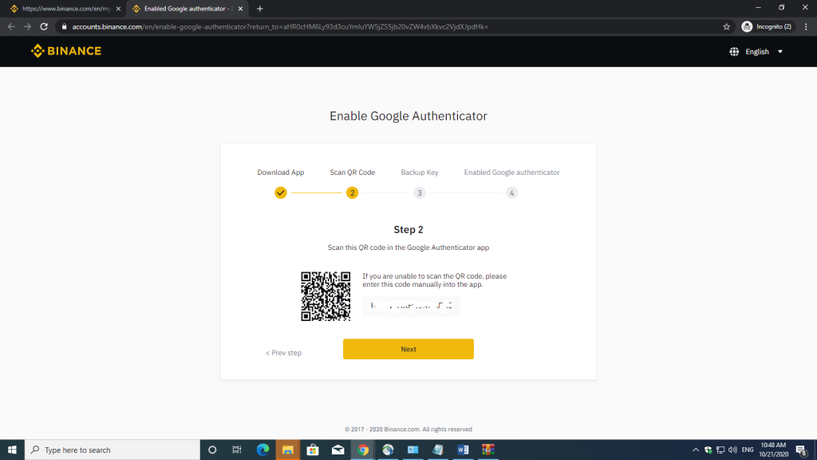The height and width of the screenshot is (460, 817).
Task: Open Microsoft Store from the taskbar
Action: pyautogui.click(x=313, y=450)
